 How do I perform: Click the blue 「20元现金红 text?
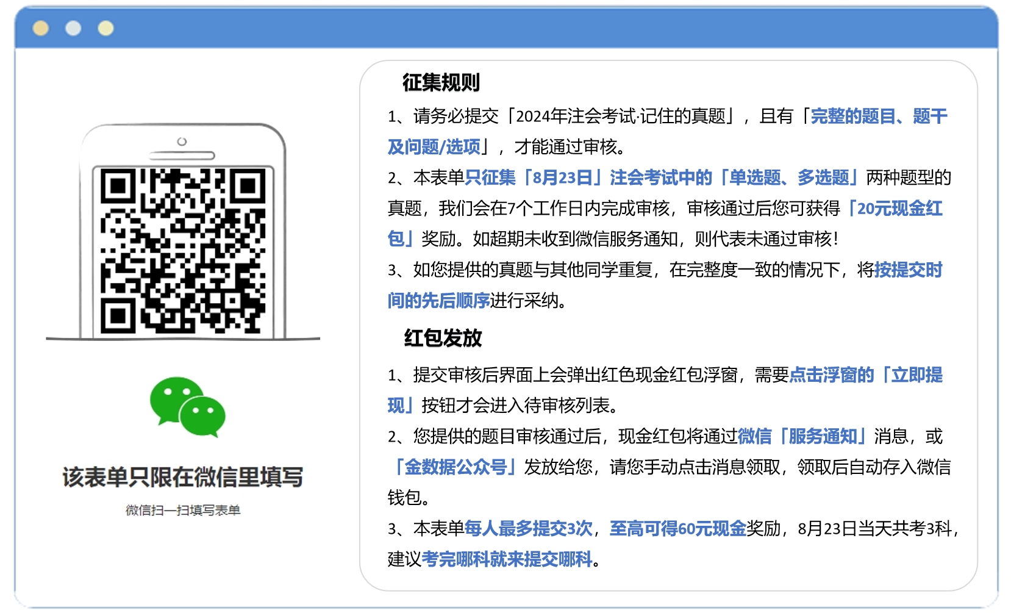point(895,209)
